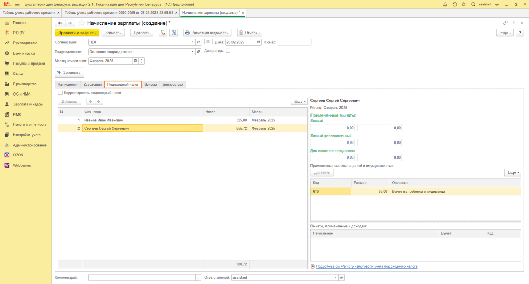This screenshot has width=529, height=284.
Task: Open Настройки учета in sidebar
Action: (x=27, y=135)
